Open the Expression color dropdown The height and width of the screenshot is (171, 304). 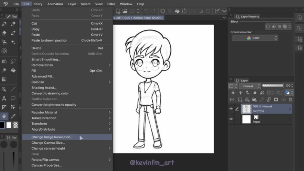tap(255, 38)
